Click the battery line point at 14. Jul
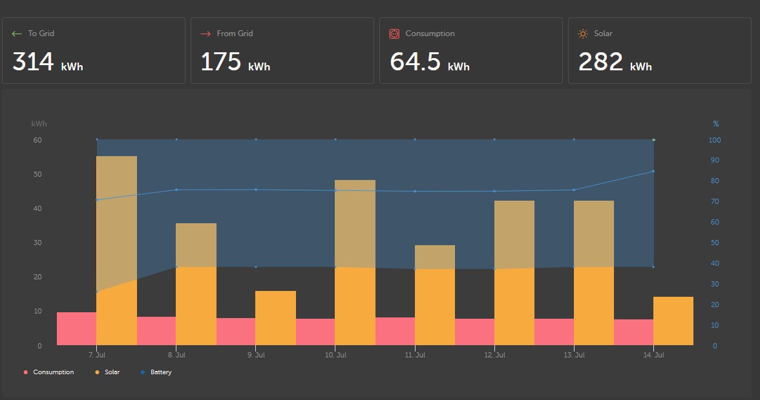This screenshot has height=400, width=760. coord(653,171)
